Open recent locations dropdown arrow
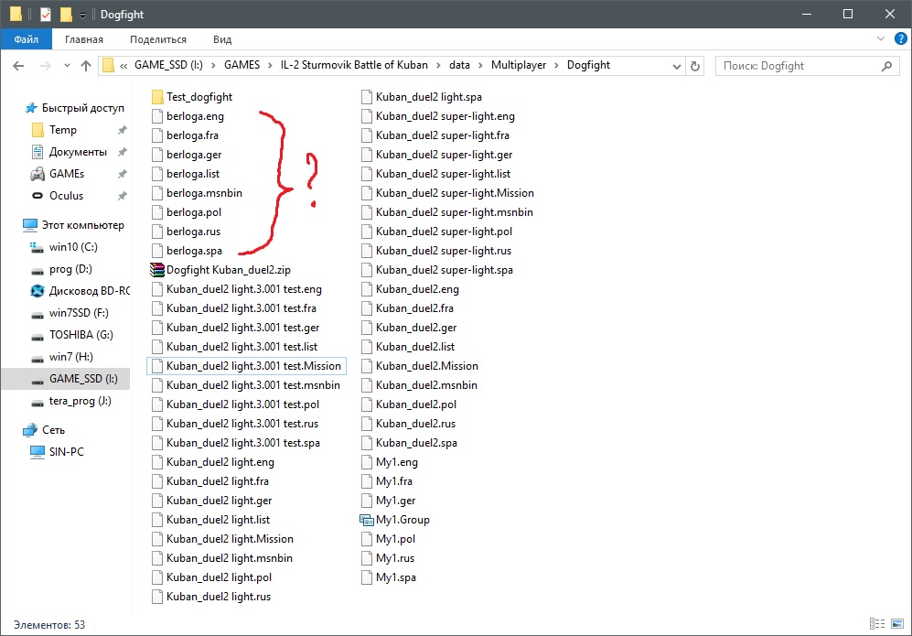The width and height of the screenshot is (912, 636). (67, 66)
